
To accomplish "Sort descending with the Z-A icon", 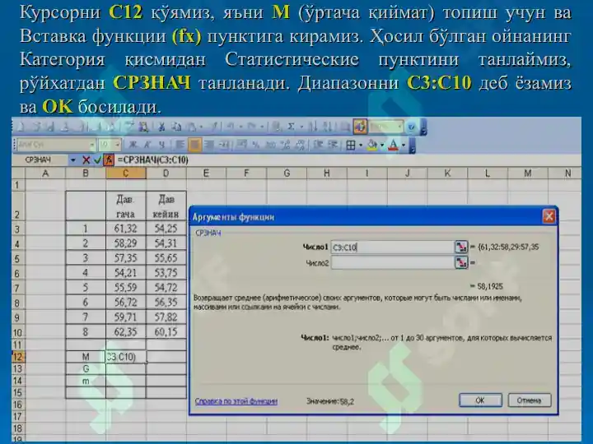I will tap(328, 127).
